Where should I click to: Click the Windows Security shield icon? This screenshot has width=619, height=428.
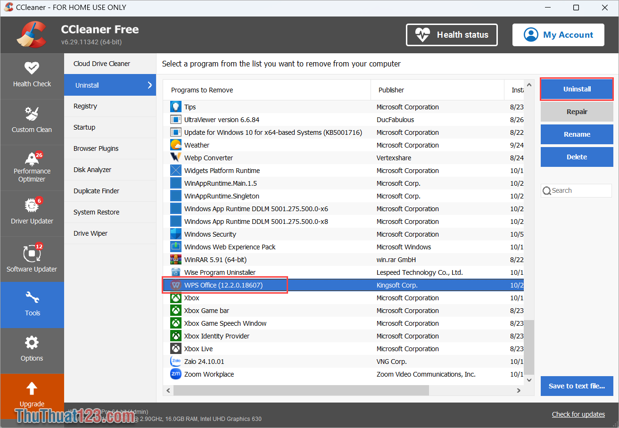coord(175,234)
